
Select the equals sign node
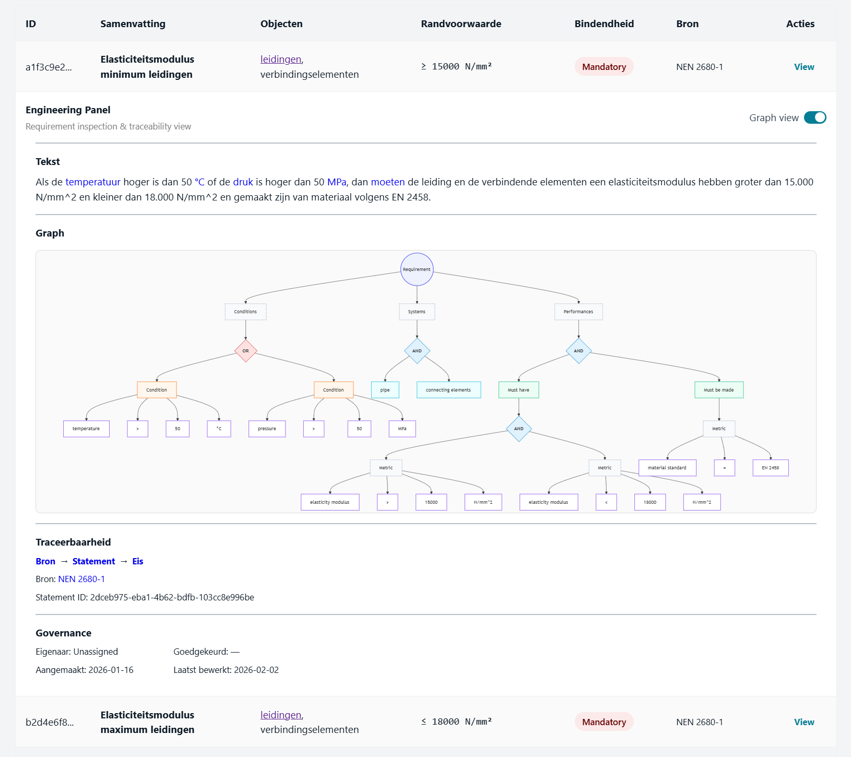point(725,468)
